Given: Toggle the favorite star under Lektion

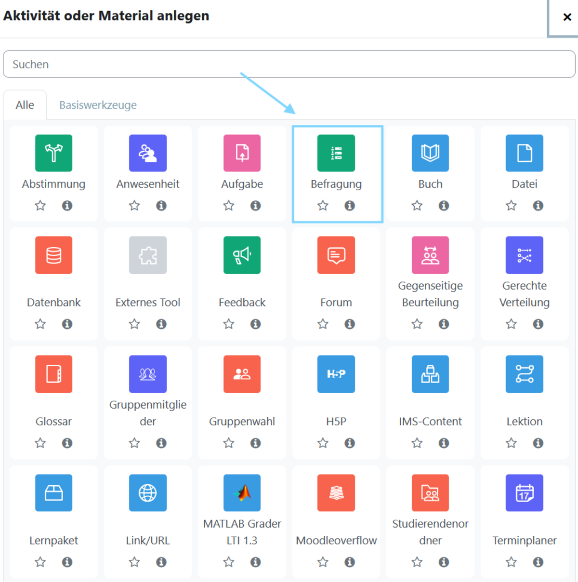Looking at the screenshot, I should point(511,443).
